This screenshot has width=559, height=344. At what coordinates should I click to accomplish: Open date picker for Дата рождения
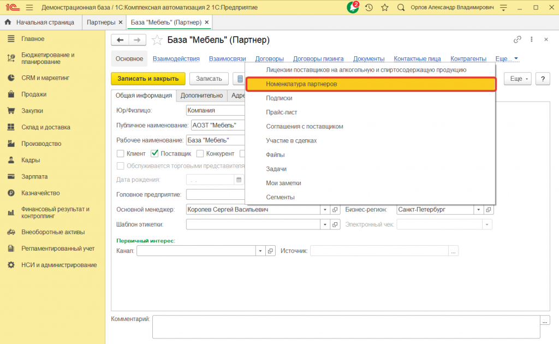[x=238, y=180]
